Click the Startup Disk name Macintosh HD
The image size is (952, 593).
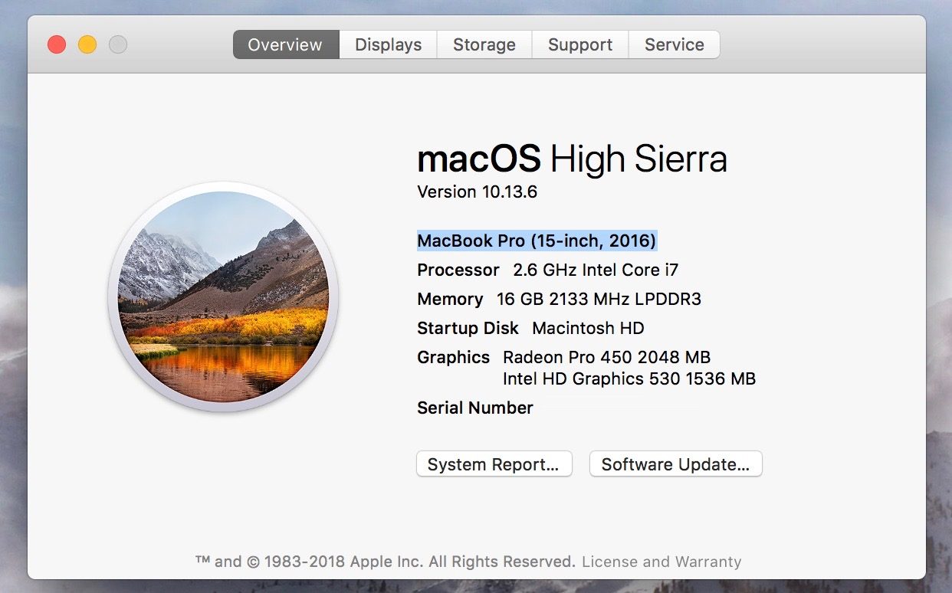(x=587, y=328)
